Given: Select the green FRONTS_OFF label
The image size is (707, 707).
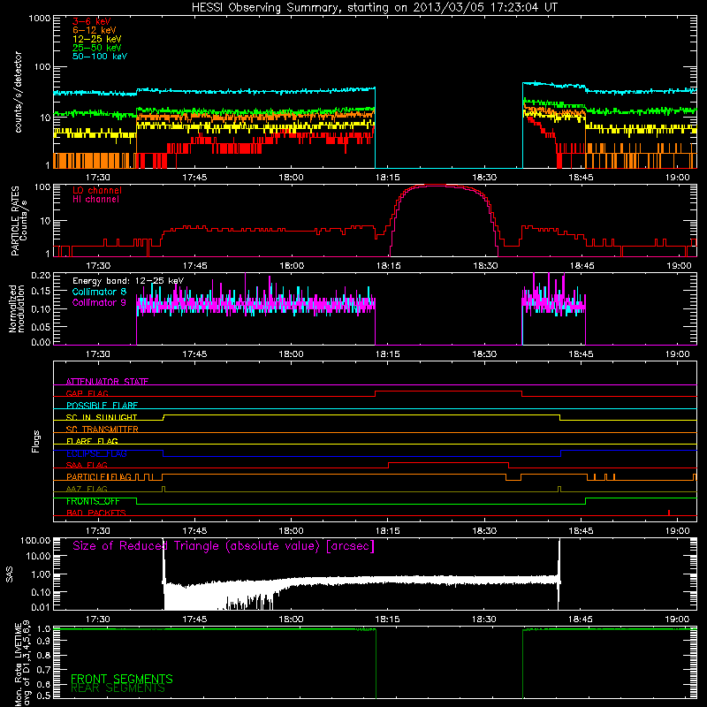Looking at the screenshot, I should (93, 501).
